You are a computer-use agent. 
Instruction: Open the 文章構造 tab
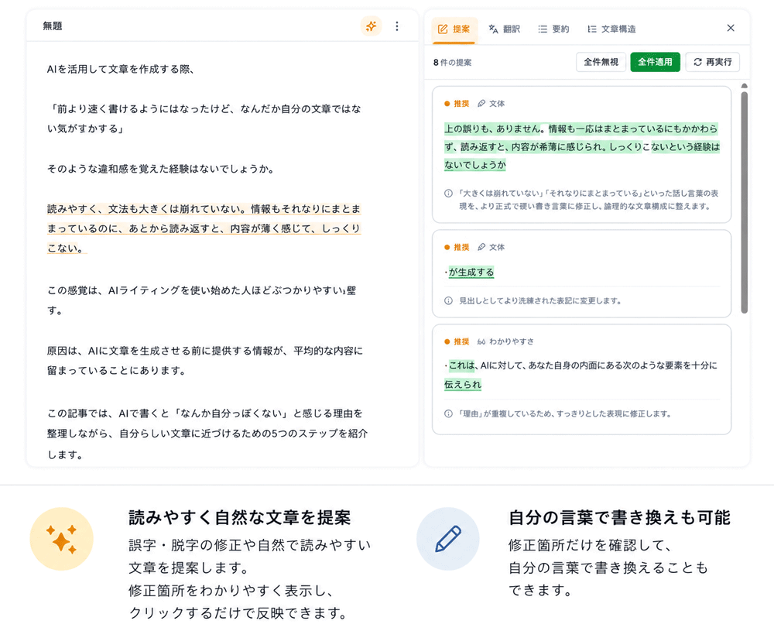611,29
